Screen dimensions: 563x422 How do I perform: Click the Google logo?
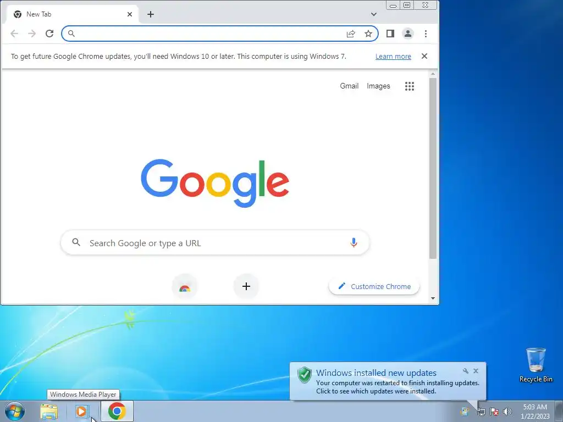tap(215, 184)
